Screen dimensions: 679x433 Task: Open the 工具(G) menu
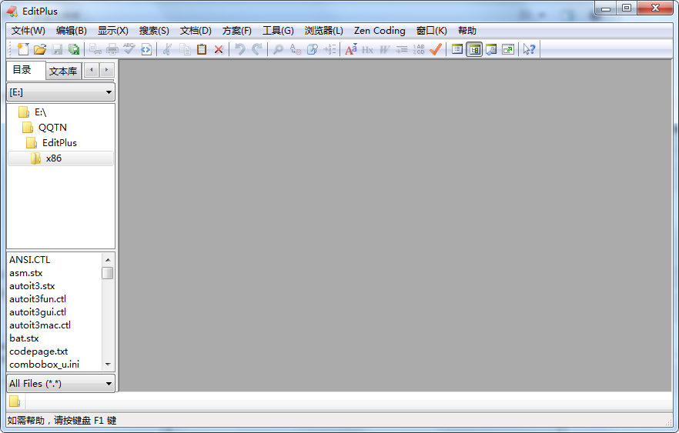pyautogui.click(x=278, y=31)
